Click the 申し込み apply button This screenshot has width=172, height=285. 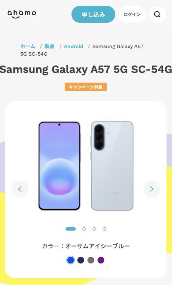(93, 14)
